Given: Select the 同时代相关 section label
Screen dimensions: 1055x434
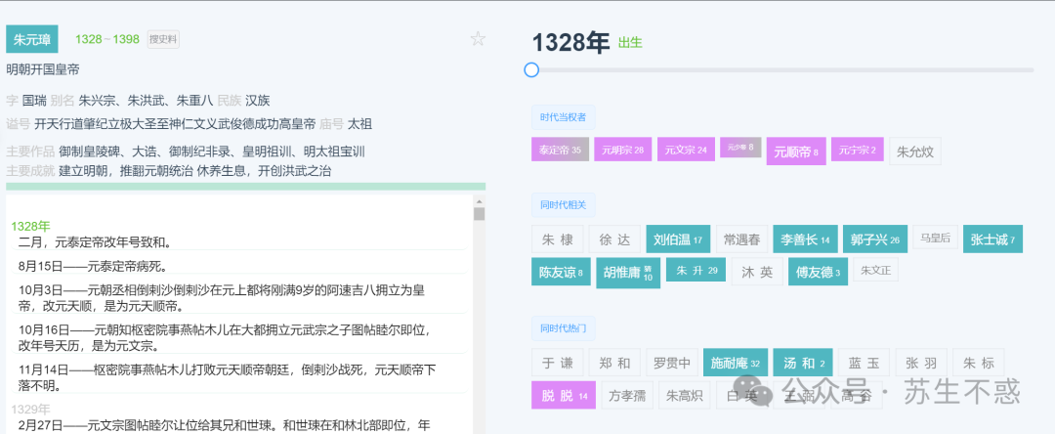Looking at the screenshot, I should tap(564, 205).
